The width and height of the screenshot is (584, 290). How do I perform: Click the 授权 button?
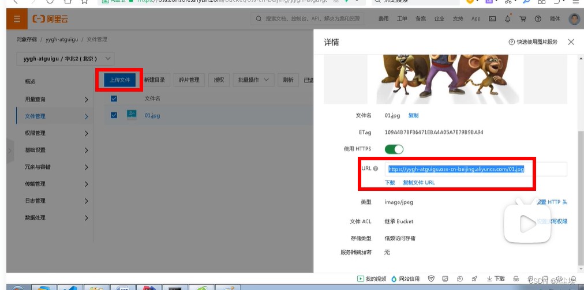[x=219, y=80]
